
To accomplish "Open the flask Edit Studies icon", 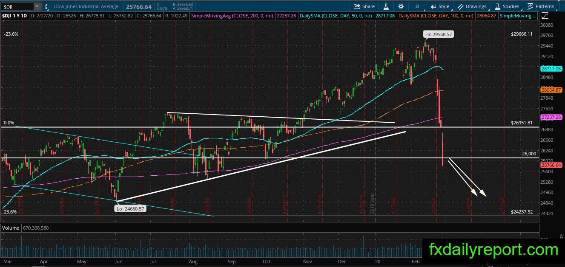I will 387,6.
